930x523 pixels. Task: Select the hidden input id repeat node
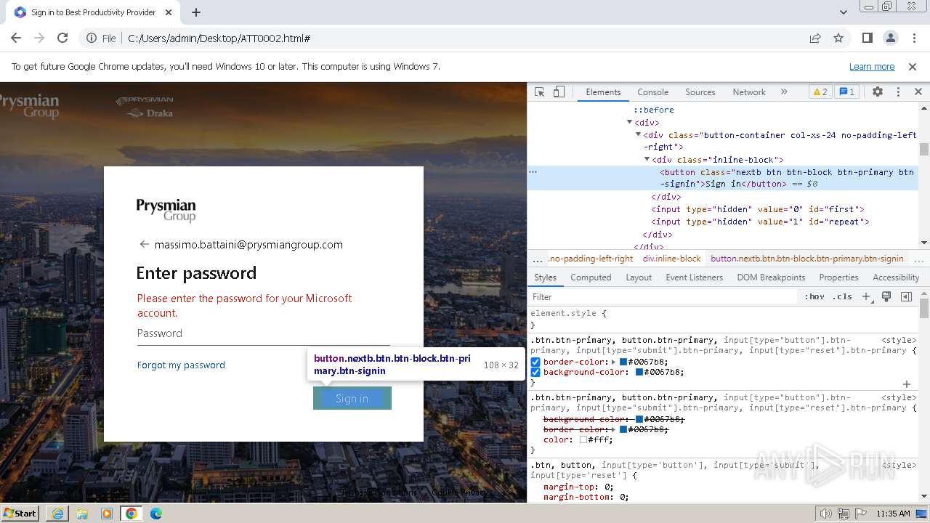(760, 222)
